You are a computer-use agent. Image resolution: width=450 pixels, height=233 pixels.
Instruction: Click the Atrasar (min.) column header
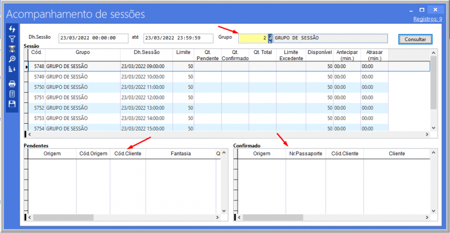click(374, 55)
